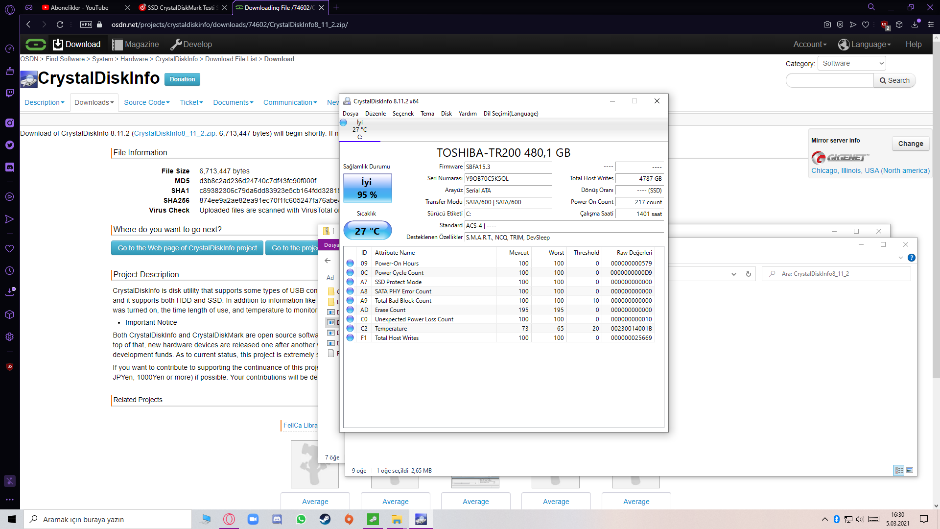Open the Tema menu in CrystalDiskInfo

[x=427, y=114]
